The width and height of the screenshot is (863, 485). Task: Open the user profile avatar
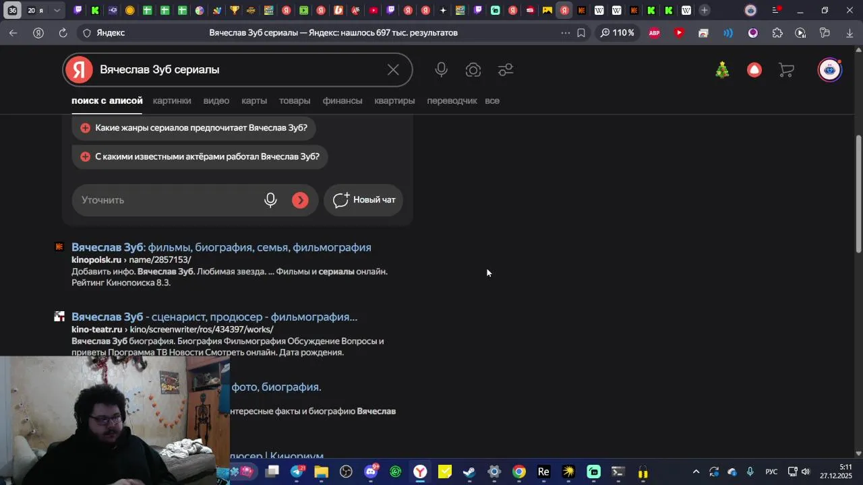[x=830, y=69]
